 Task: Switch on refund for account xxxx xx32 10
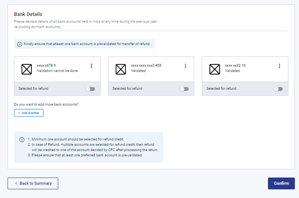coord(278,89)
